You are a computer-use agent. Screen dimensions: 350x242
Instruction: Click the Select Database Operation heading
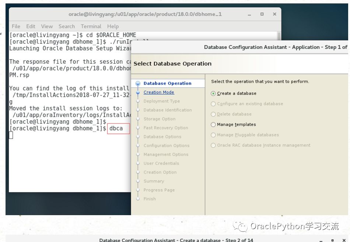pos(172,64)
